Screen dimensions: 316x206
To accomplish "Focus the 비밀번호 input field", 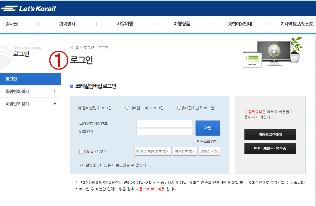I will pyautogui.click(x=164, y=132).
